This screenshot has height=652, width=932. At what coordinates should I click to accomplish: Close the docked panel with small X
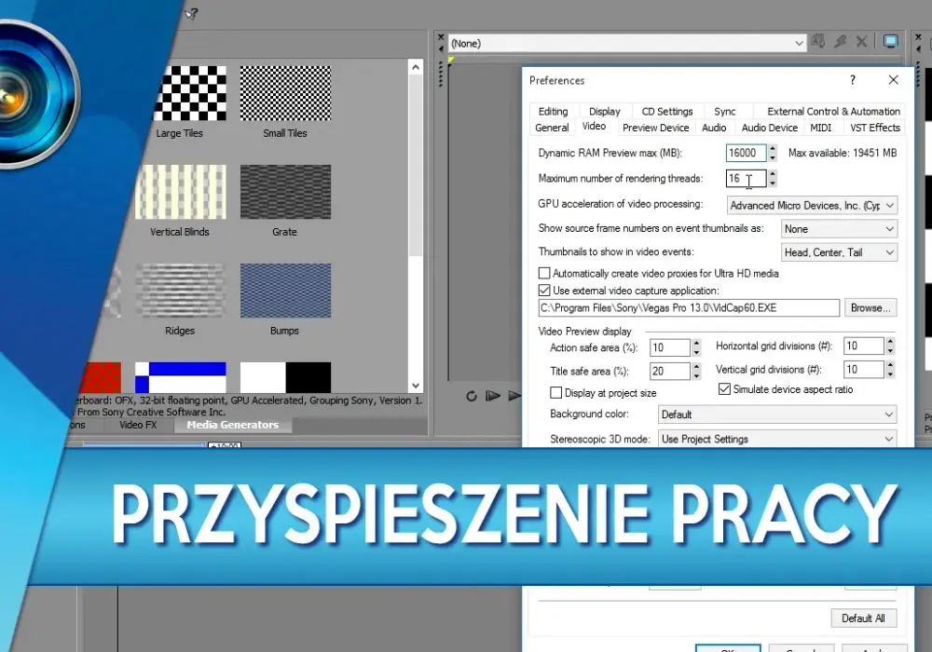click(441, 37)
